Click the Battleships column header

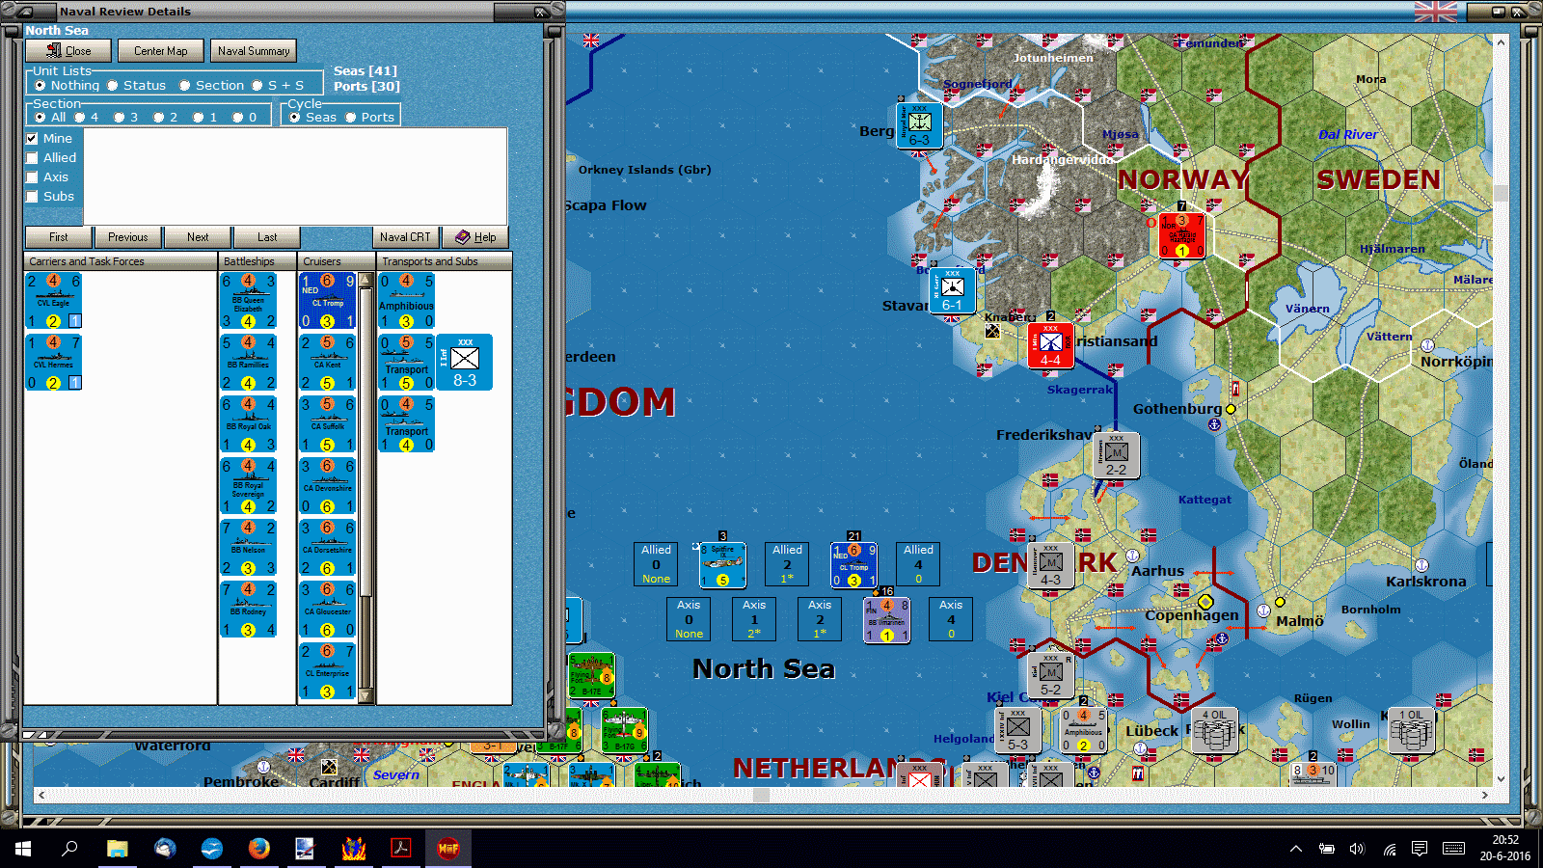tap(257, 261)
